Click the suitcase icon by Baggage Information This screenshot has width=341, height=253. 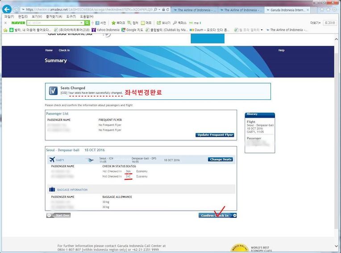click(52, 189)
